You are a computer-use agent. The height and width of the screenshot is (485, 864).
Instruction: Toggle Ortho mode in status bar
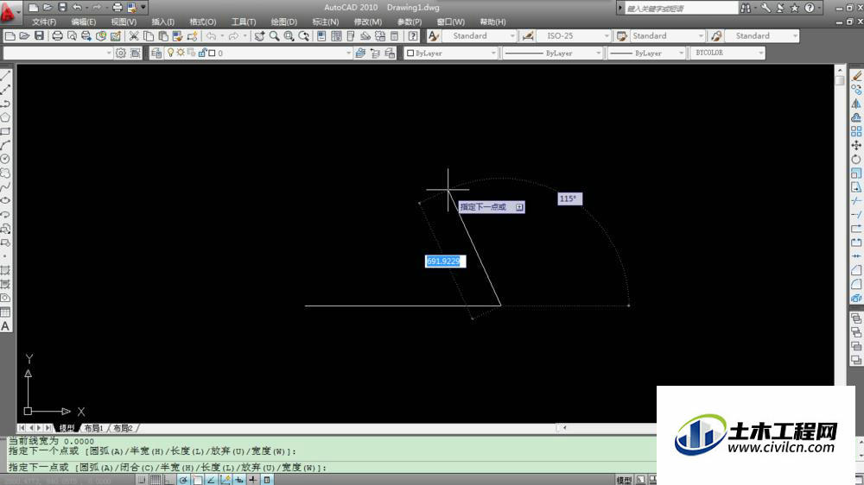tap(169, 480)
